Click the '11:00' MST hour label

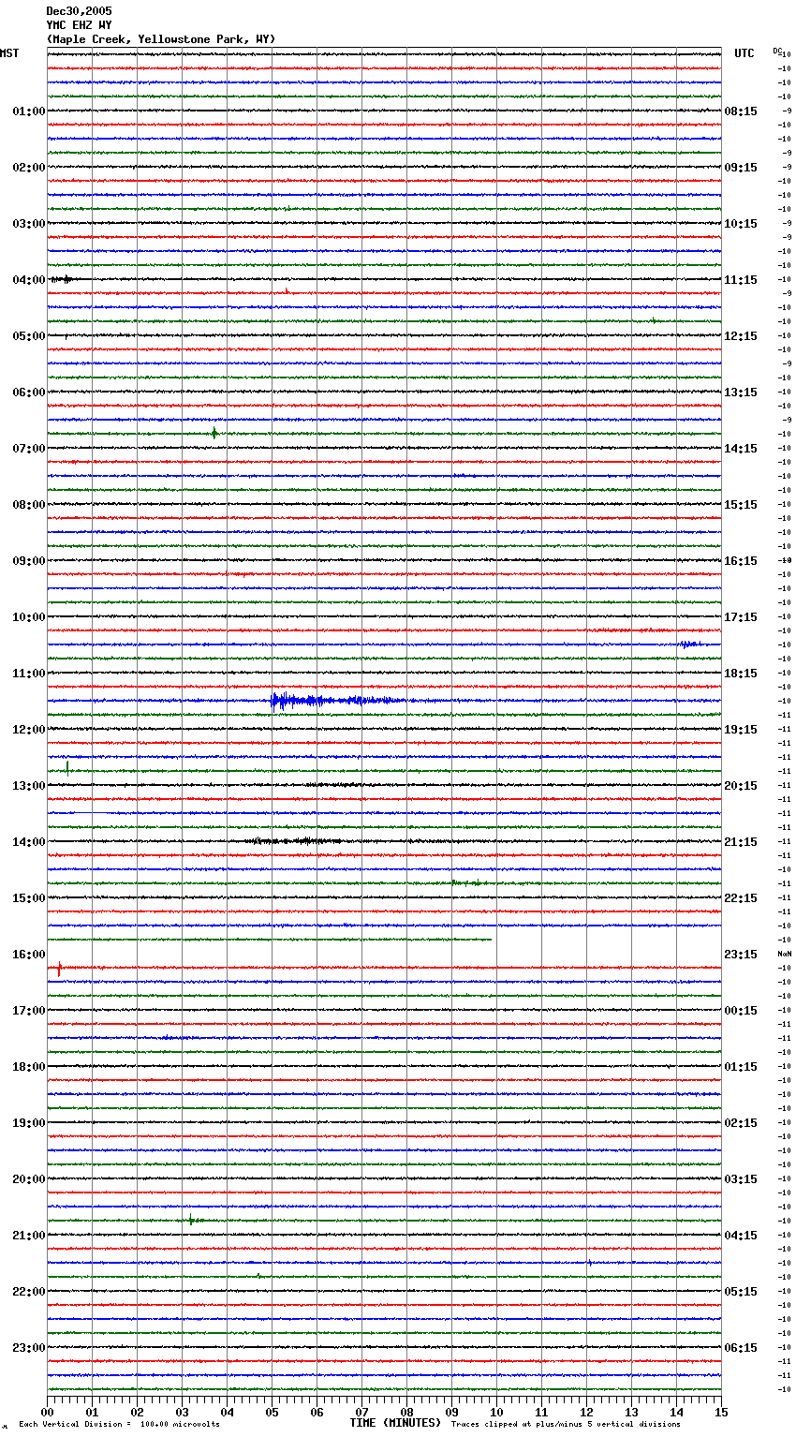pyautogui.click(x=29, y=674)
